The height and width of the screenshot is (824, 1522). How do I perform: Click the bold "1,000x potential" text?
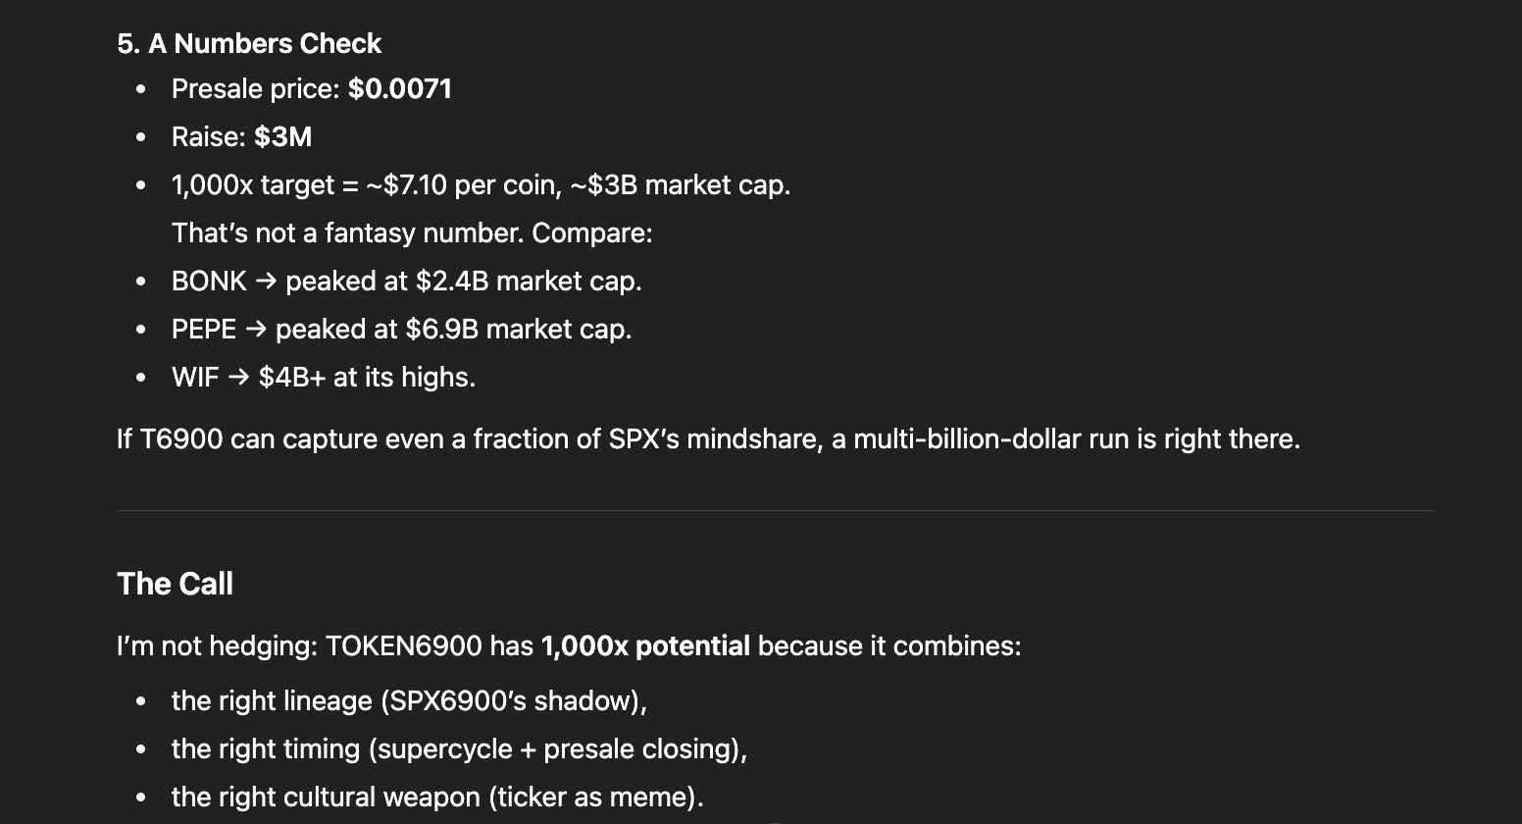pos(645,646)
